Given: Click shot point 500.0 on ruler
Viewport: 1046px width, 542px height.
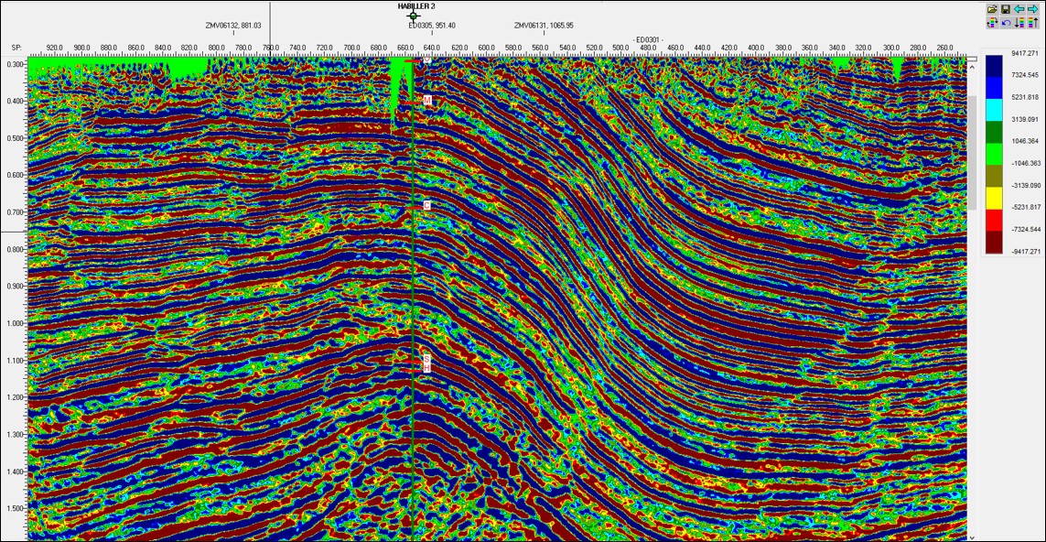Looking at the screenshot, I should [620, 48].
